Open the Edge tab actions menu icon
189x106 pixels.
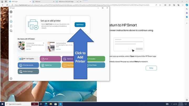(6, 2)
